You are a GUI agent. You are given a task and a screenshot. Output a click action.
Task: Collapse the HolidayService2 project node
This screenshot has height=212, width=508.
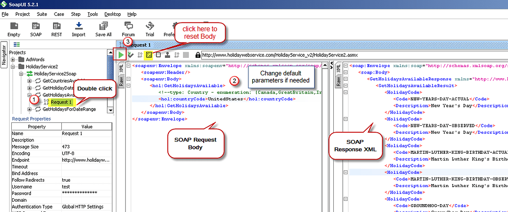point(13,67)
